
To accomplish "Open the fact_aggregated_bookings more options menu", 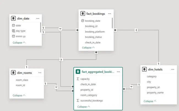I will point(118,72).
